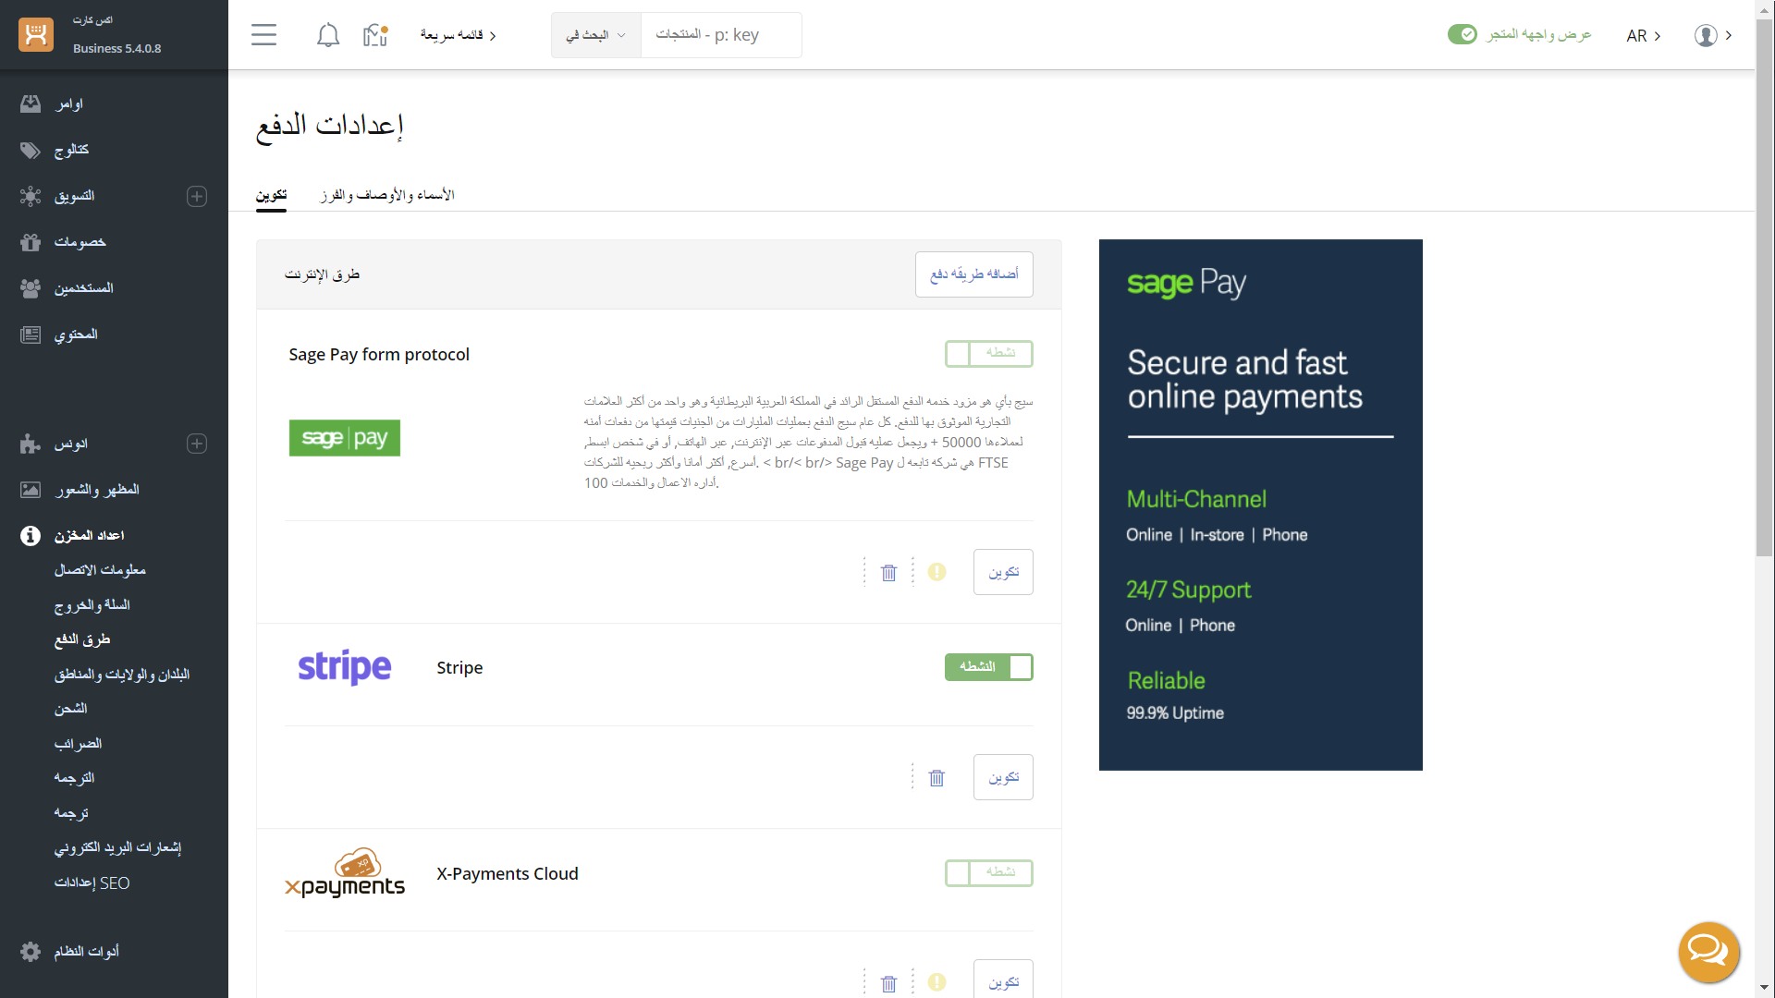Enable Sage Pay form protocol switch
This screenshot has height=998, width=1775.
(988, 353)
